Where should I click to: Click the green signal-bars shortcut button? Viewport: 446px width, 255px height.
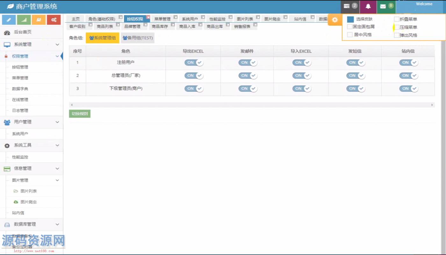point(24,20)
